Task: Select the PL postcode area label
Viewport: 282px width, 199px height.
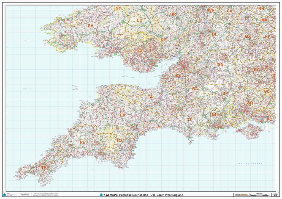Action: 83,142
